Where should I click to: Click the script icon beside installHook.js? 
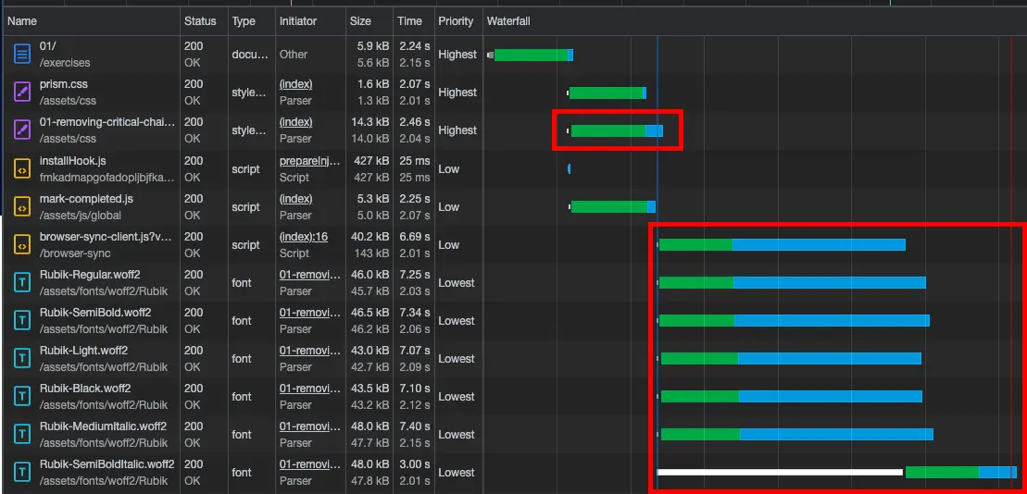pyautogui.click(x=22, y=168)
